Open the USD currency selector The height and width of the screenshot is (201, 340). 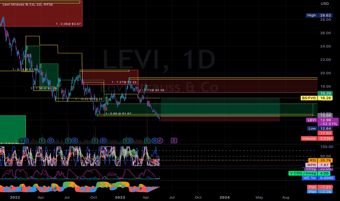[x=325, y=4]
